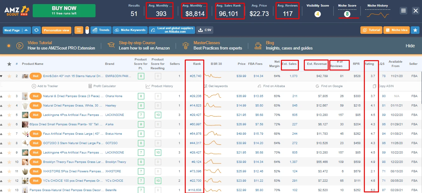Expand the A'arka row arrow
Screen dimensions: 422x193
tap(1, 124)
